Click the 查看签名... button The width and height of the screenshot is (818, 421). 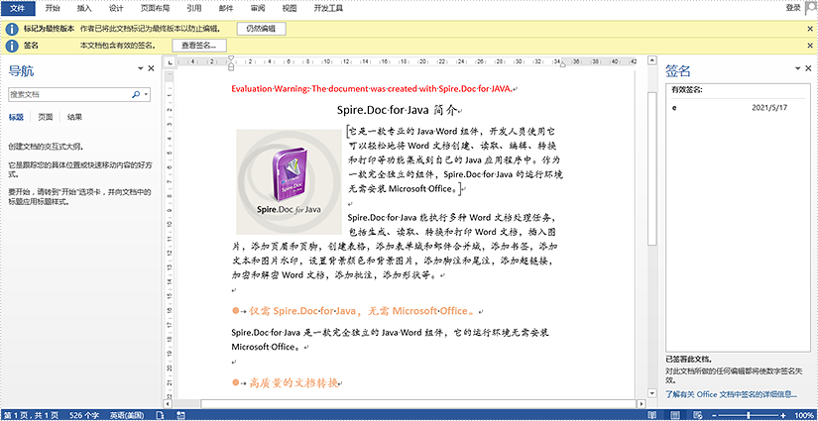[x=199, y=46]
